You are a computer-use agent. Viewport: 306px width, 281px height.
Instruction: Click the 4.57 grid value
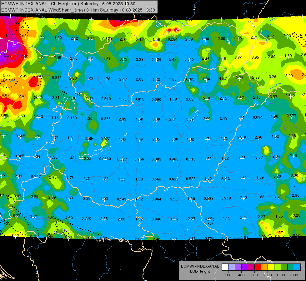point(223,78)
